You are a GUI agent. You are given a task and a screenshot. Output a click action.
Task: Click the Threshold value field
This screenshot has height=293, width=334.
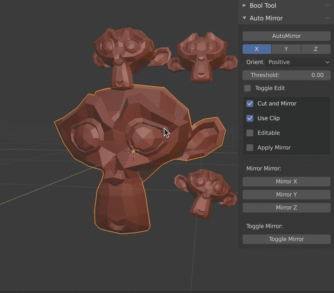click(286, 75)
